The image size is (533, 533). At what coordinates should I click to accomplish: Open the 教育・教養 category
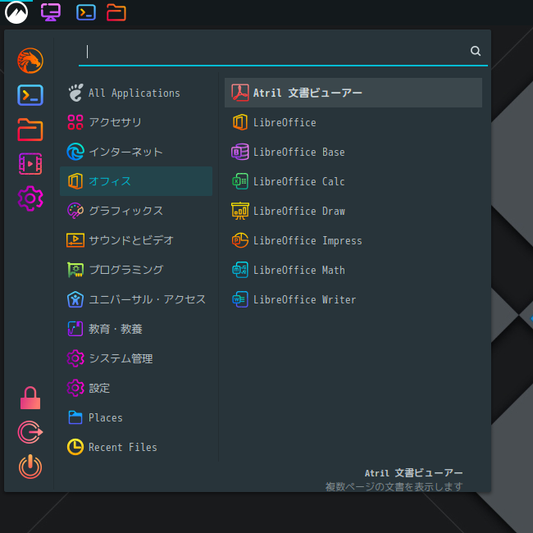(x=136, y=329)
